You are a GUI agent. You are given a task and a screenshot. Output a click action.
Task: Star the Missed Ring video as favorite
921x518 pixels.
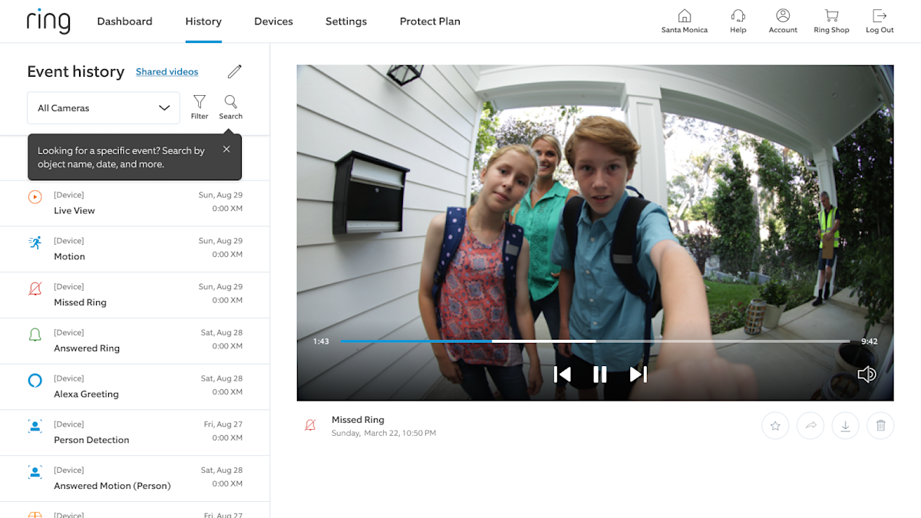pyautogui.click(x=775, y=426)
